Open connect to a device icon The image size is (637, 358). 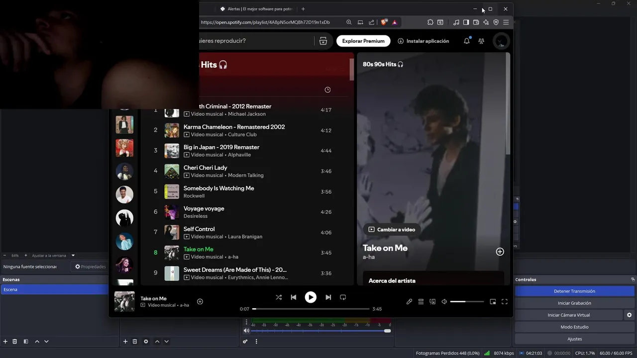coord(432,301)
